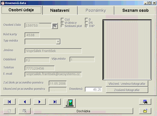
Task: Click the employee photo placeholder frame
Action: 127,50
